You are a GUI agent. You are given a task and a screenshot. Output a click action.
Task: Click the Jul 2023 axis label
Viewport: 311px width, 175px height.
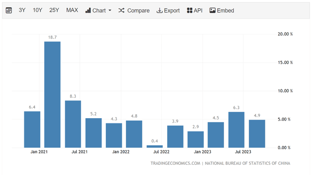pos(243,152)
